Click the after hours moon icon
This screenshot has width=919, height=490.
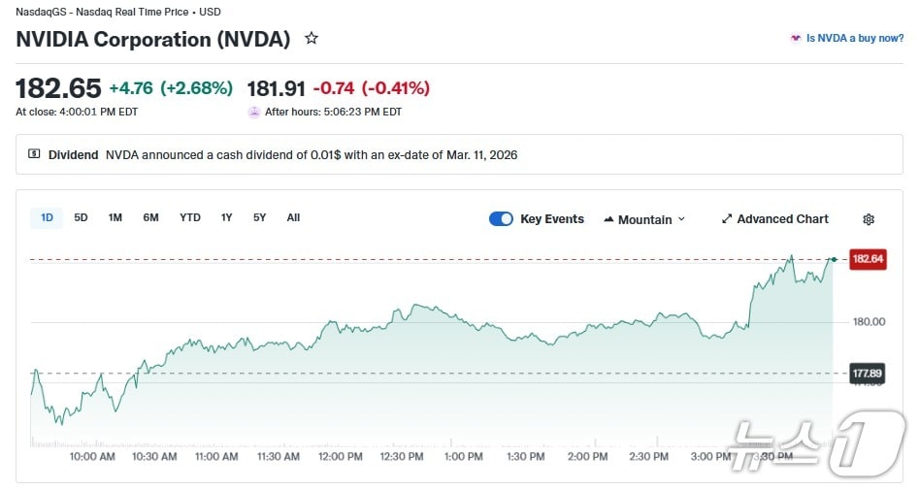[254, 112]
